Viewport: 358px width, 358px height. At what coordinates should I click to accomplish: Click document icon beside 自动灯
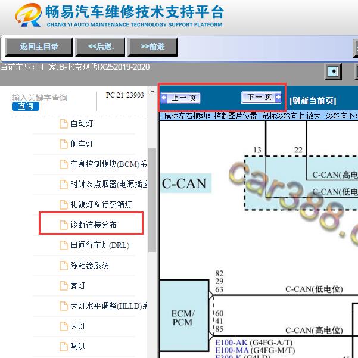[64, 124]
